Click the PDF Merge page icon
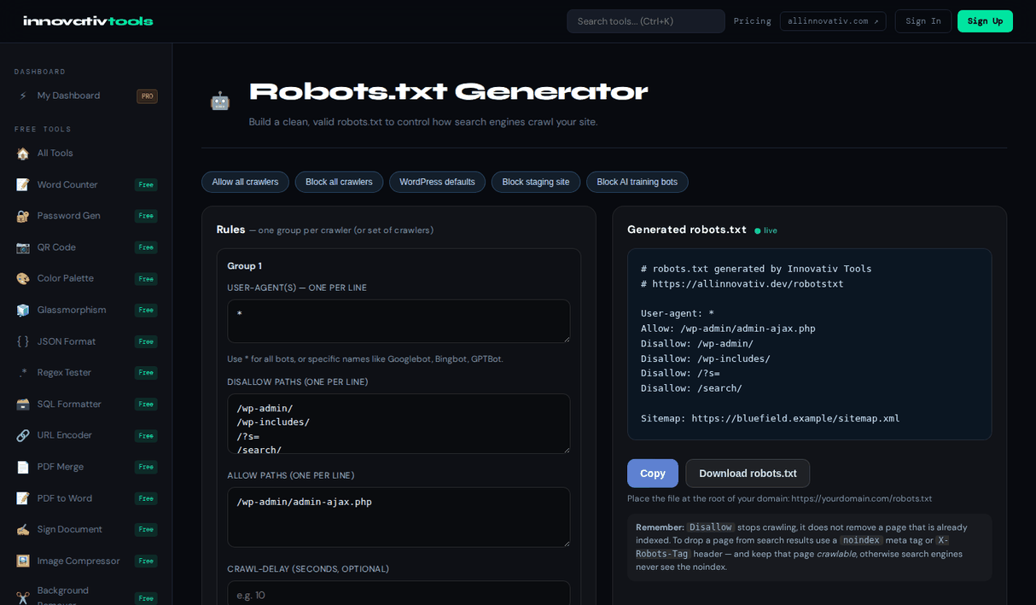1036x605 pixels. 23,467
